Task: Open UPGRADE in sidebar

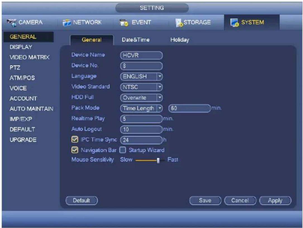Action: [23, 140]
